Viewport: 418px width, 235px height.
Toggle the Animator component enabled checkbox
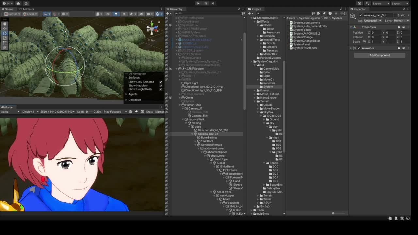(x=359, y=48)
